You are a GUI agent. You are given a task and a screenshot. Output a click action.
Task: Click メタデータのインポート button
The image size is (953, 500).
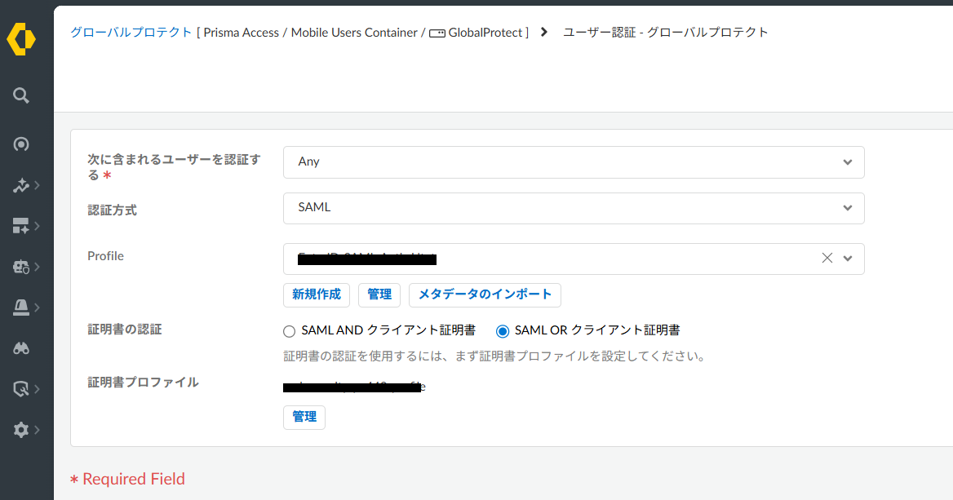pyautogui.click(x=485, y=294)
